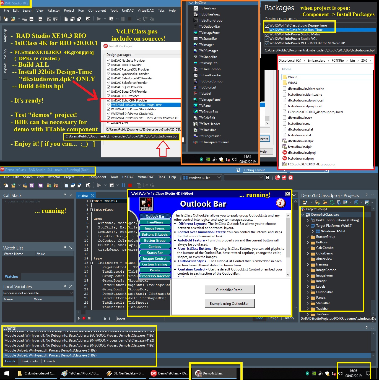Image resolution: width=379 pixels, height=380 pixels.
Task: Click the Outlook Bar description scrollbar
Action: click(x=288, y=245)
